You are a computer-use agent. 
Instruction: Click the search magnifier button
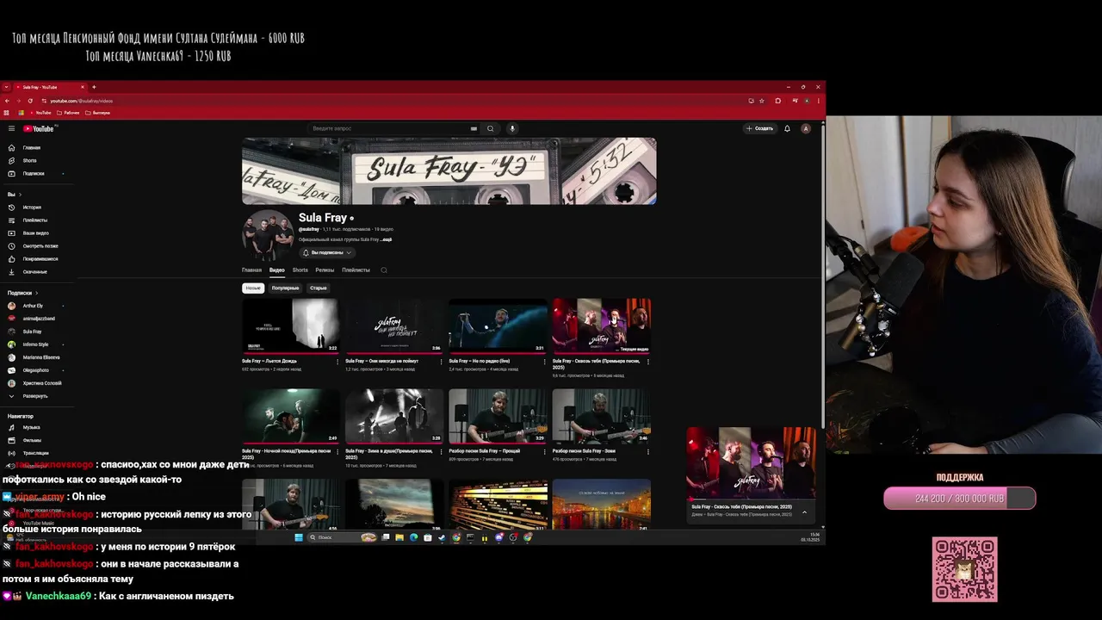(491, 128)
